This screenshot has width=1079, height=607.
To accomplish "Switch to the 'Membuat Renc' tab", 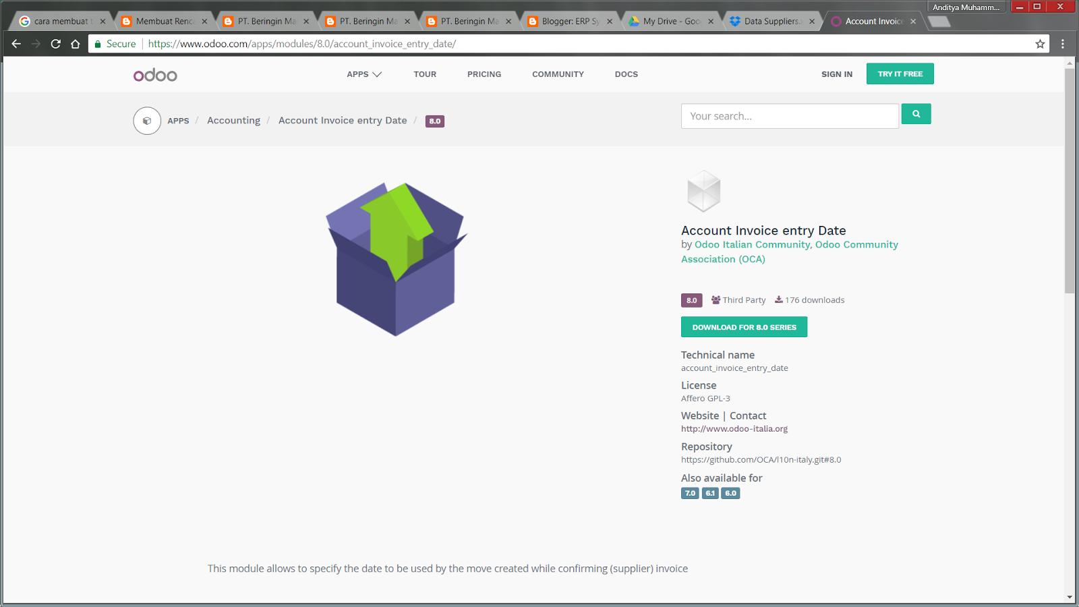I will 164,22.
